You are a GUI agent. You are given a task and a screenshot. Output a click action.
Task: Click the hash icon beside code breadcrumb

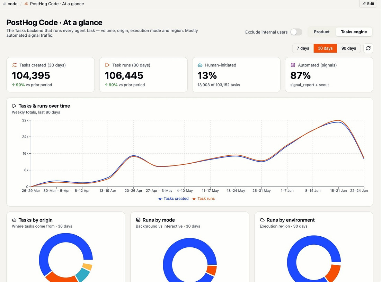(4, 4)
